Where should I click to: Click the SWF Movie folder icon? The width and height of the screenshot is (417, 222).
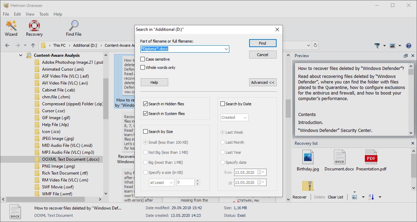(x=37, y=187)
